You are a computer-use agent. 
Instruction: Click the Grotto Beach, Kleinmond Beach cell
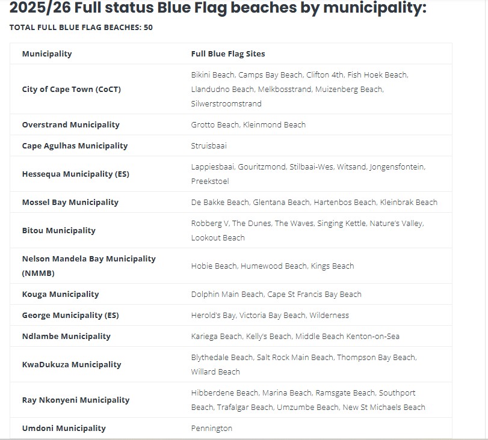pyautogui.click(x=249, y=125)
